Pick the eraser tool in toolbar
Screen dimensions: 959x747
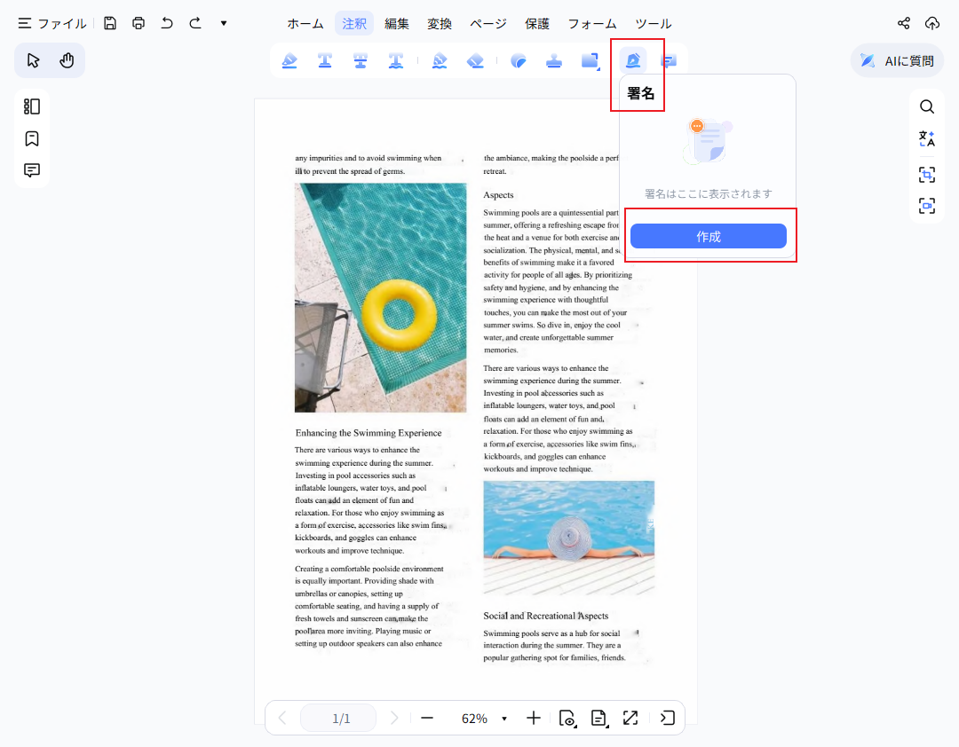[475, 60]
